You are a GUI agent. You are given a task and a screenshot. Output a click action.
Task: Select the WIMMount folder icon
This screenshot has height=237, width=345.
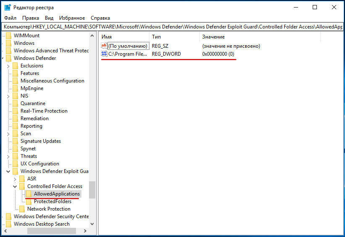[x=8, y=36]
